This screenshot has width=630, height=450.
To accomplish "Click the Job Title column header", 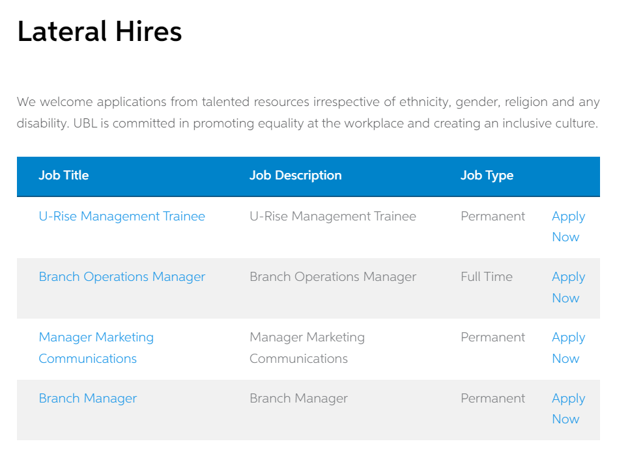I will coord(63,176).
